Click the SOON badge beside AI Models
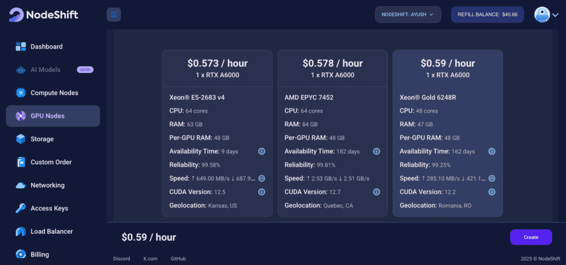This screenshot has height=265, width=566. coord(85,70)
